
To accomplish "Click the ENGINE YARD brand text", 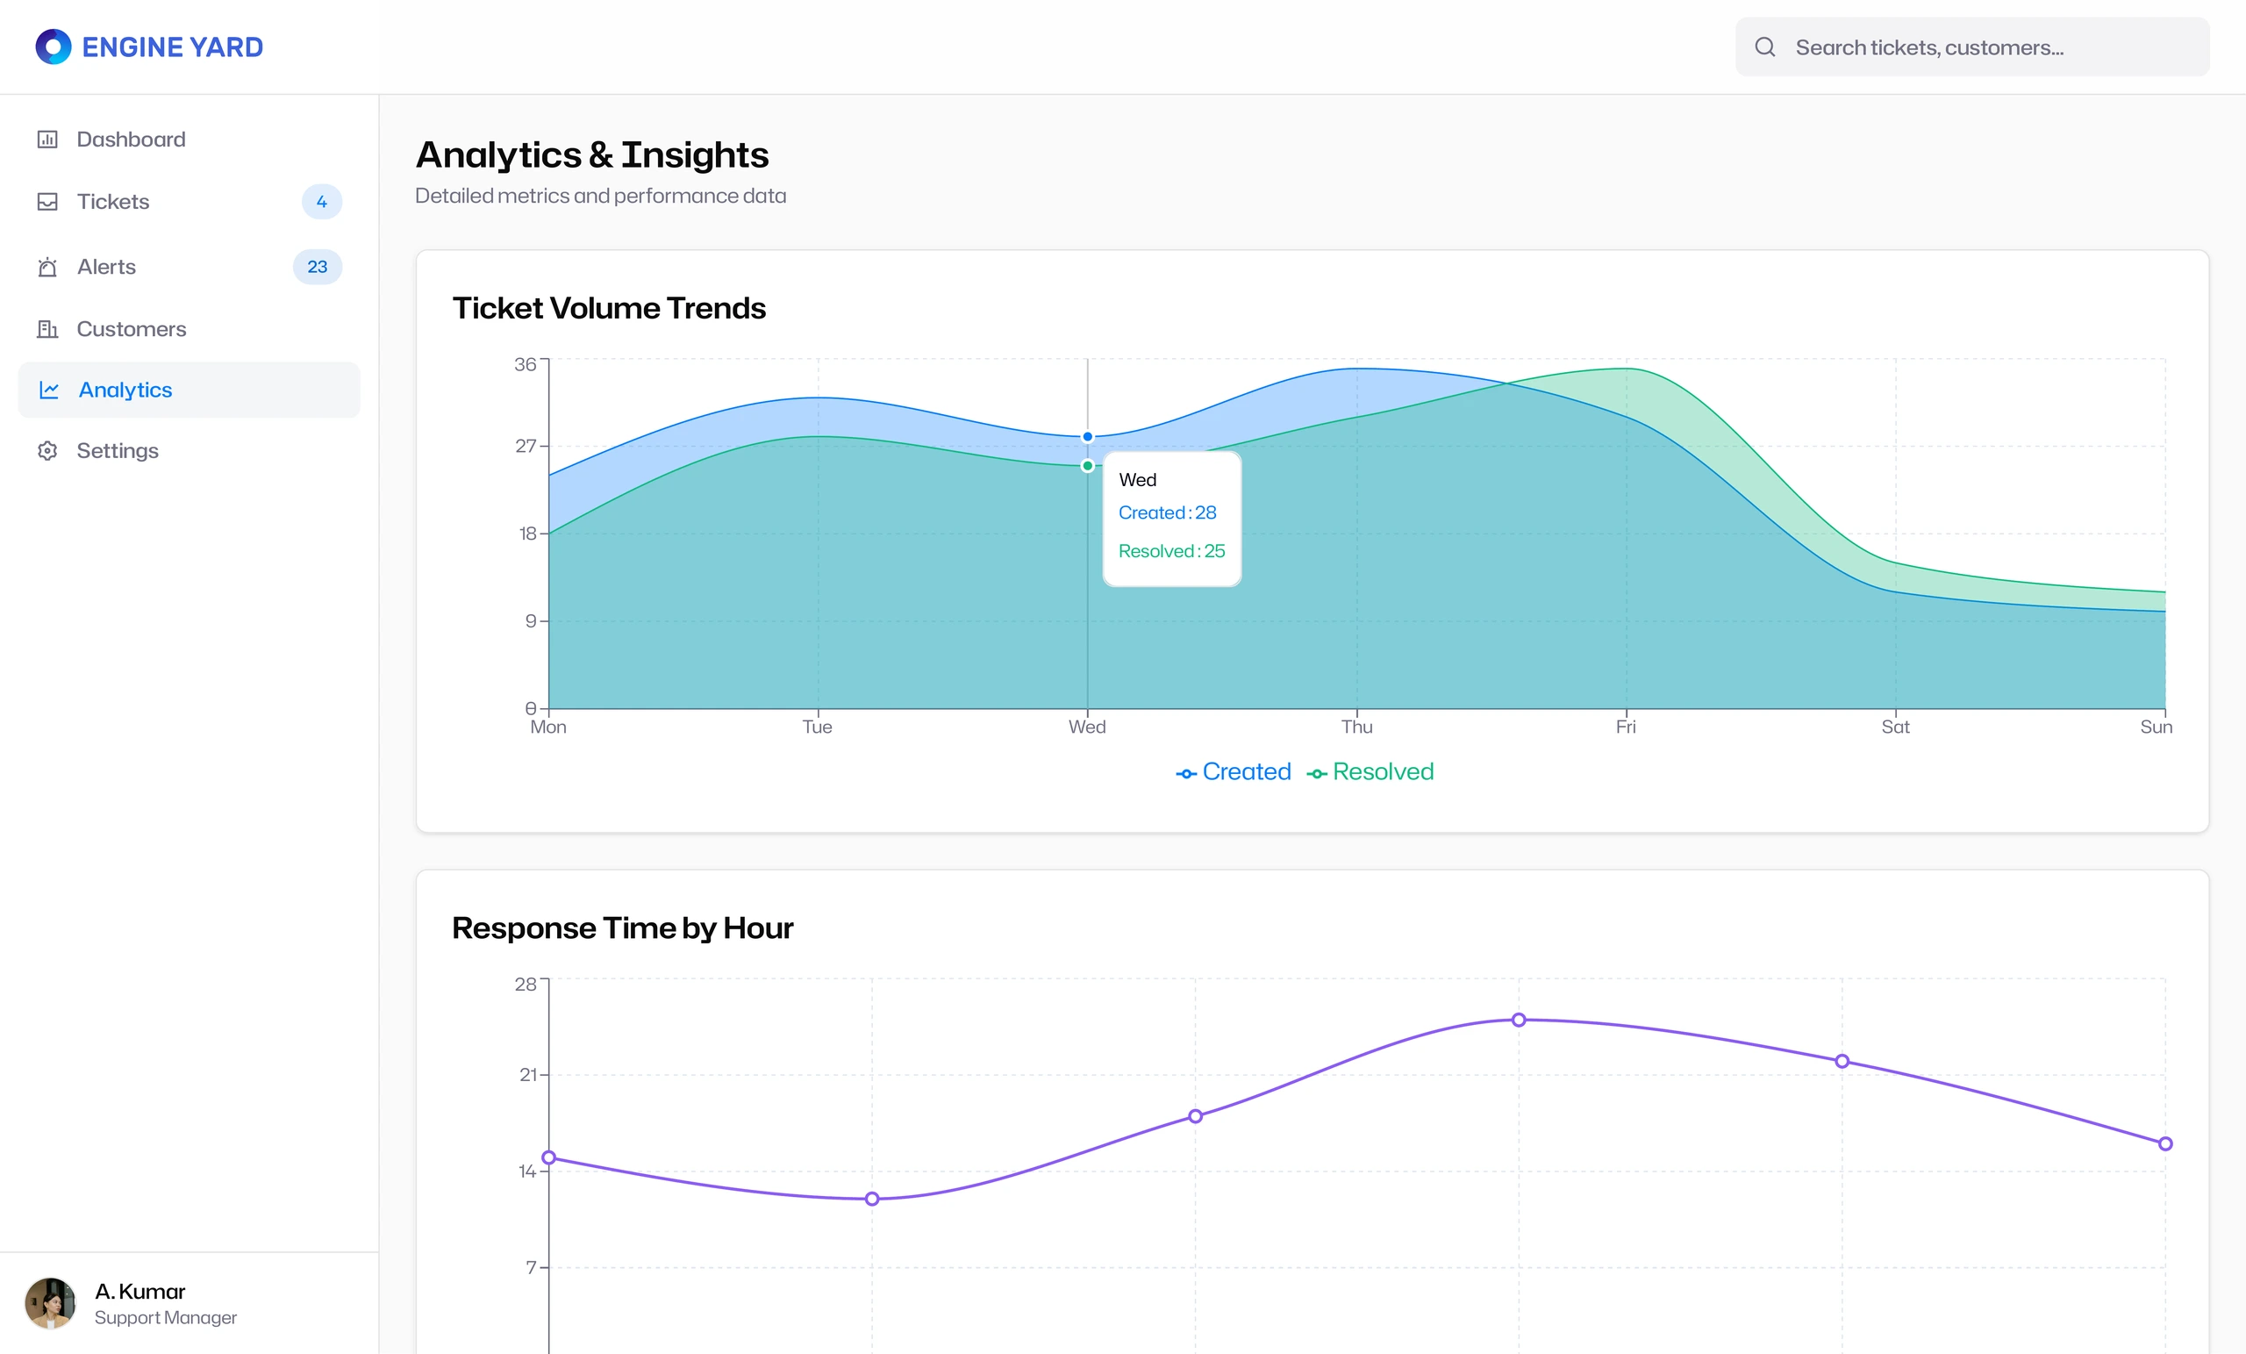I will coord(172,47).
